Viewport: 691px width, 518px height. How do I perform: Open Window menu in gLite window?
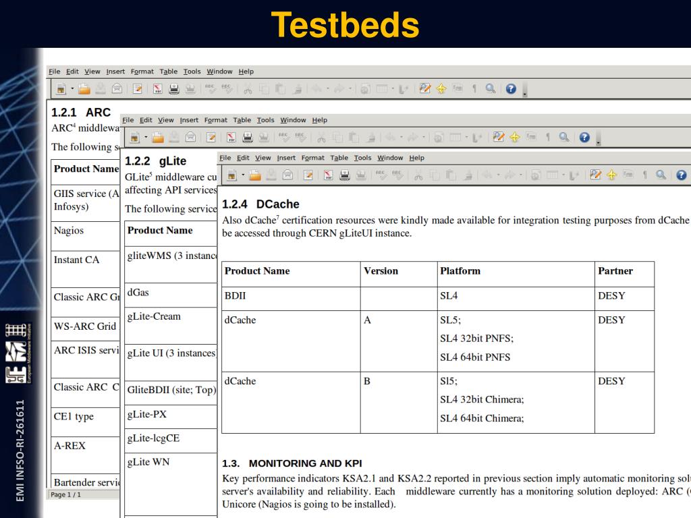tap(293, 120)
